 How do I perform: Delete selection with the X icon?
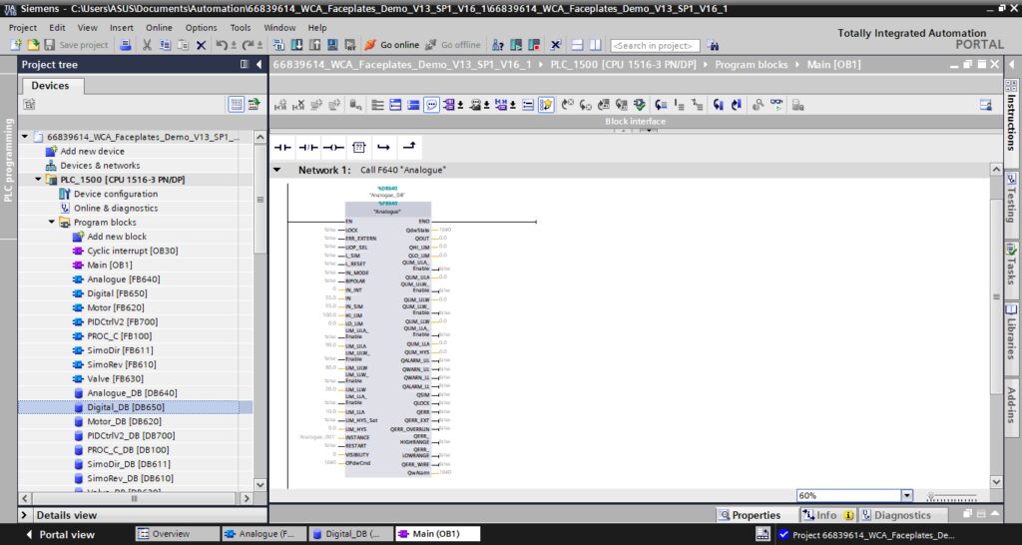(x=202, y=45)
